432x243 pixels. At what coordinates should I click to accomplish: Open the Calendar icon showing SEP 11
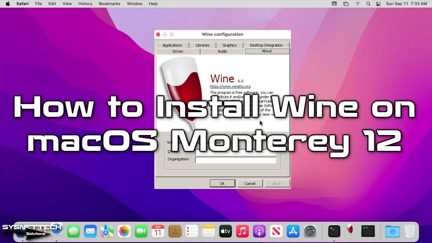pos(158,231)
